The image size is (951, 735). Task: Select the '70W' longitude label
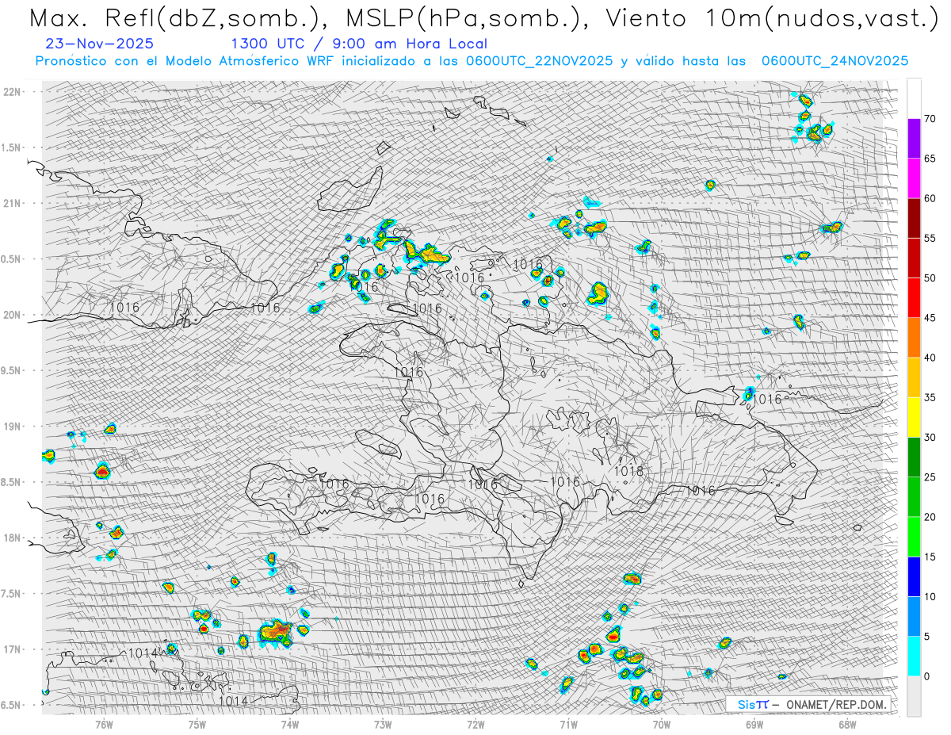point(661,724)
